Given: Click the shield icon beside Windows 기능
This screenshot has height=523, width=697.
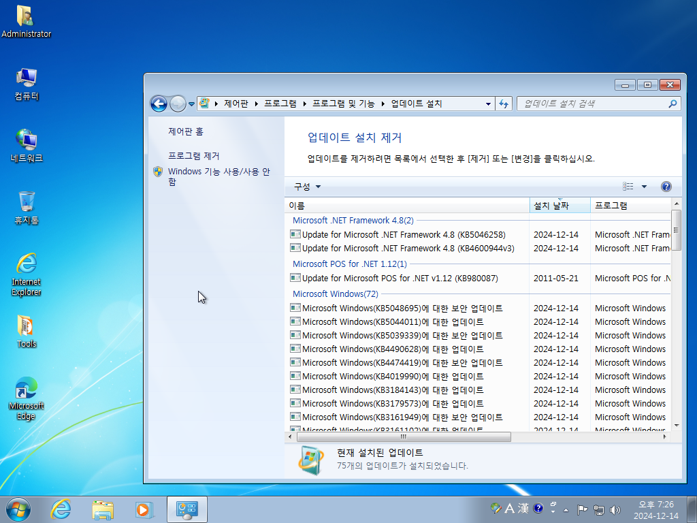Looking at the screenshot, I should click(158, 172).
